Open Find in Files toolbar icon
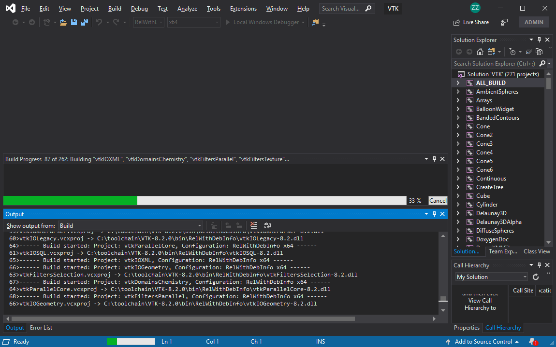Screen dimensions: 556x347 click(x=315, y=22)
